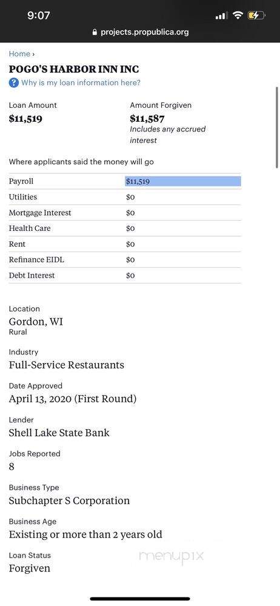Tap the Wi-Fi status icon
This screenshot has height=606, width=280.
[x=238, y=16]
